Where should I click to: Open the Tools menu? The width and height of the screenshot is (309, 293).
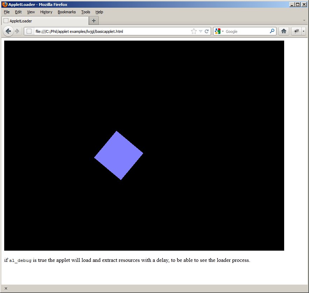click(85, 12)
